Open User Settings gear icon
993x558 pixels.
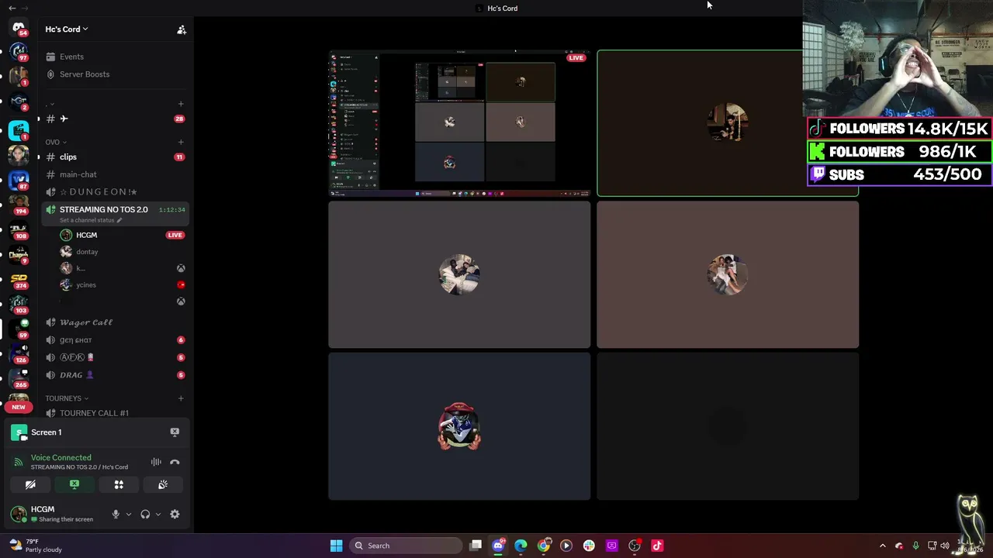(175, 514)
